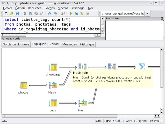Click the New file toolbar icon

[6, 13]
